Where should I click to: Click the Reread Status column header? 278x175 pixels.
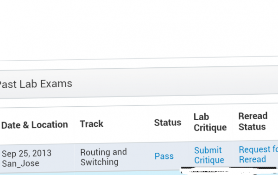click(253, 121)
